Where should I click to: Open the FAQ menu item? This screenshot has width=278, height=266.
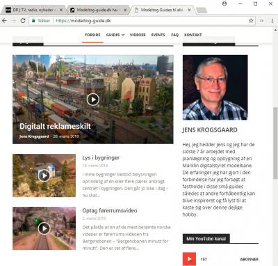click(175, 35)
